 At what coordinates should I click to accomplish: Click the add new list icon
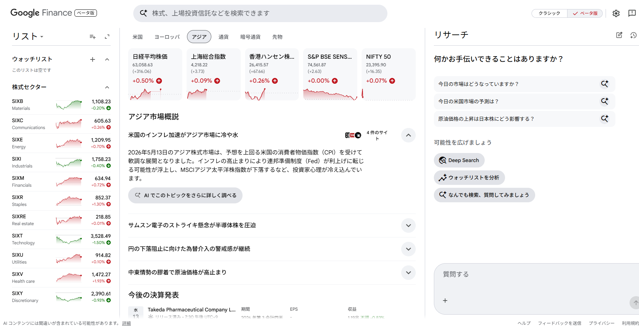click(93, 37)
